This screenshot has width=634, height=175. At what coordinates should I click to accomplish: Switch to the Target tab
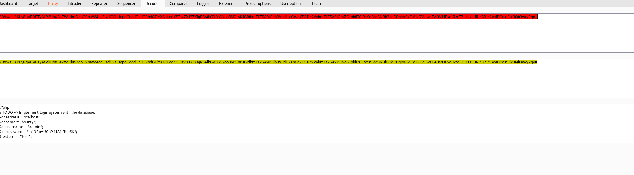coord(32,4)
